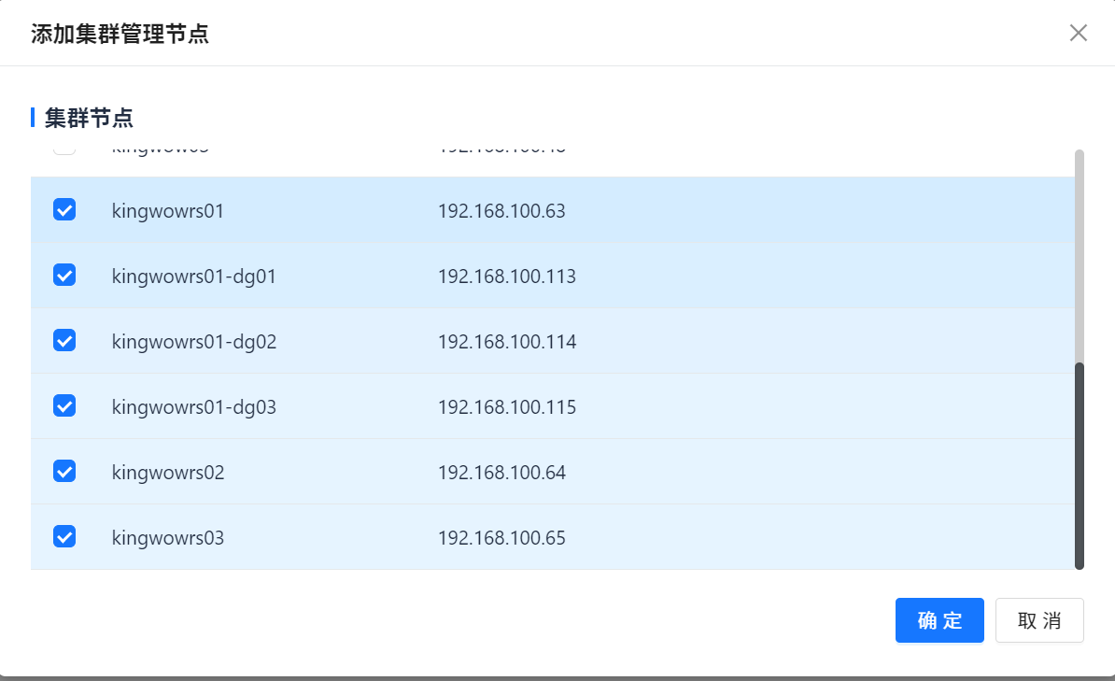
Task: Click the node list scrollbar thumb
Action: click(x=1080, y=465)
